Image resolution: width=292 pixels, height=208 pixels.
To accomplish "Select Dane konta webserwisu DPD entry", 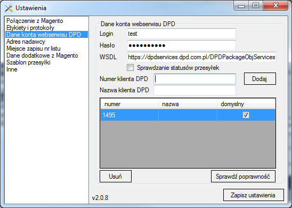I will click(46, 35).
